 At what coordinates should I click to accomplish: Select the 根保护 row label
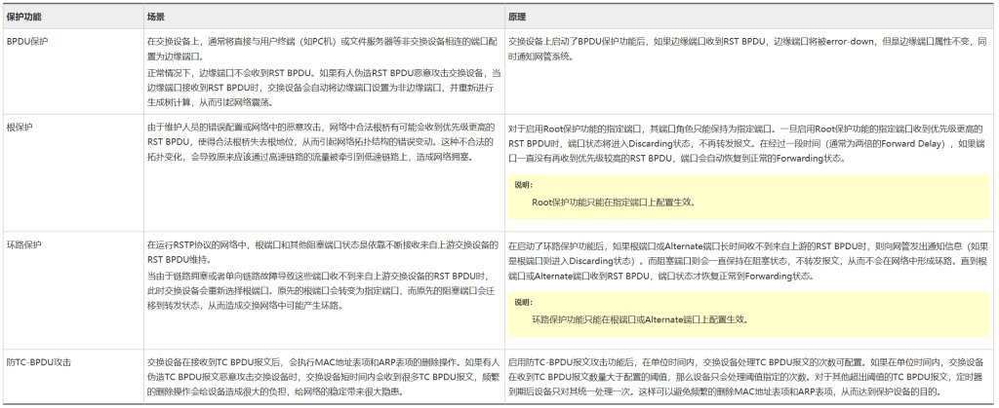[19, 126]
